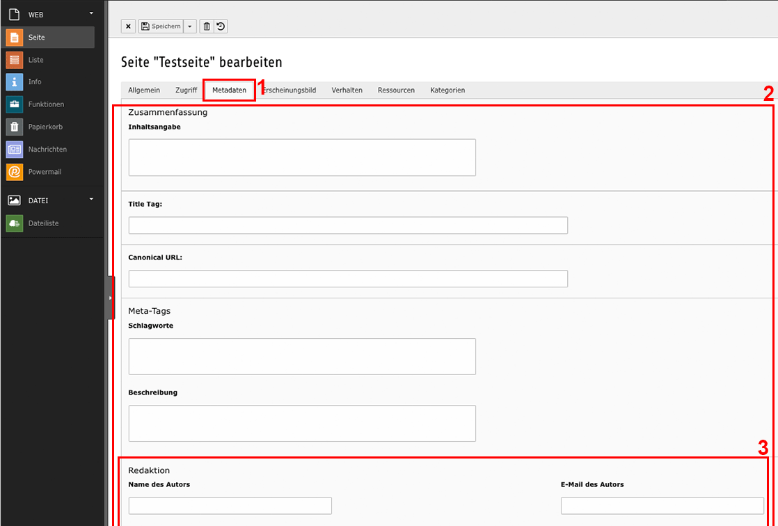
Task: Click the Schlagworte text area
Action: [x=302, y=356]
